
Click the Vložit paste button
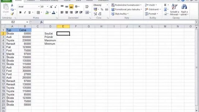[x=6, y=8]
